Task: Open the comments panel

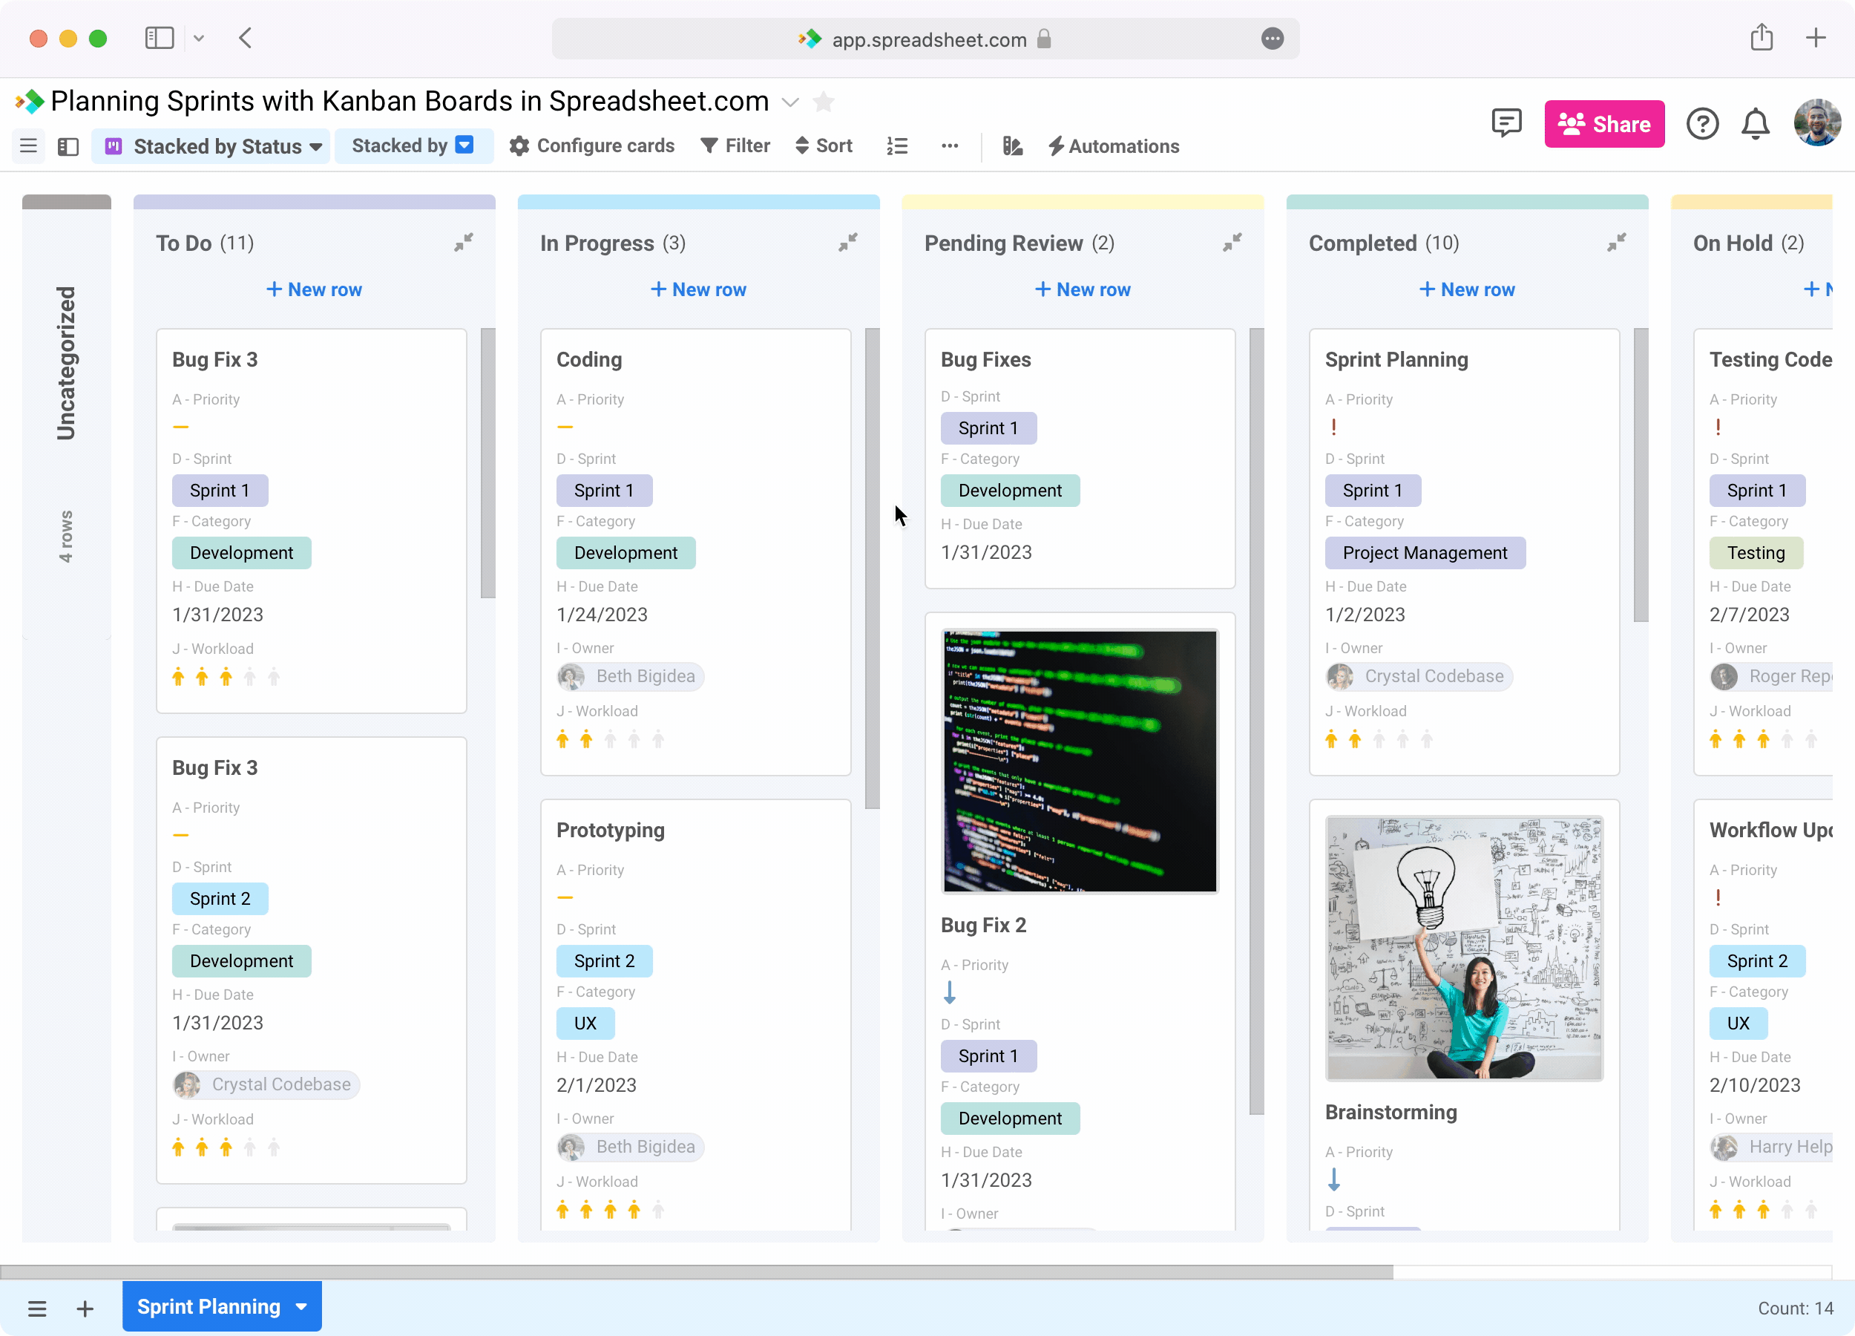Action: pyautogui.click(x=1508, y=123)
